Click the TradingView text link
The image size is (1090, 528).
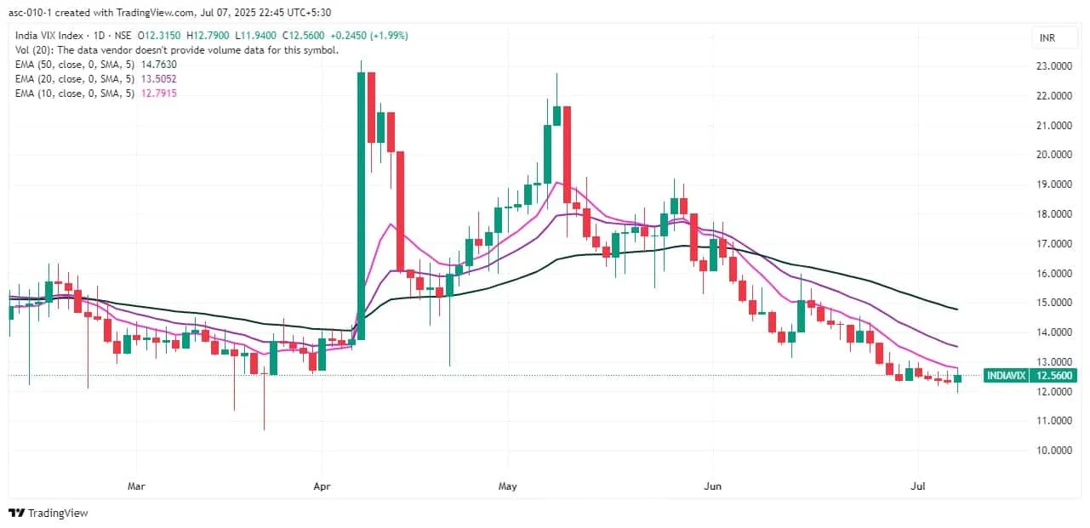(58, 513)
